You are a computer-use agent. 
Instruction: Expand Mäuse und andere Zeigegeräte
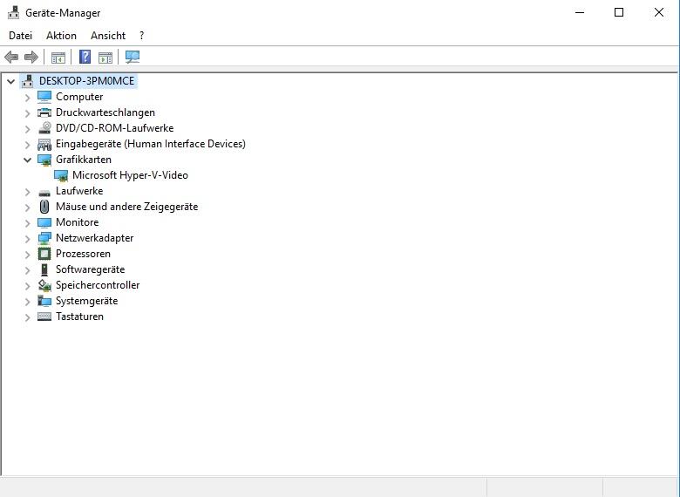pos(27,208)
